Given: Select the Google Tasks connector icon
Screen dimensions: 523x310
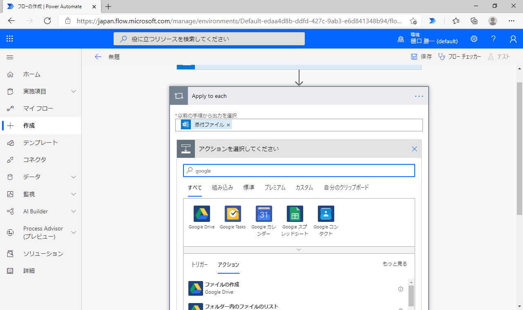Looking at the screenshot, I should (x=233, y=214).
